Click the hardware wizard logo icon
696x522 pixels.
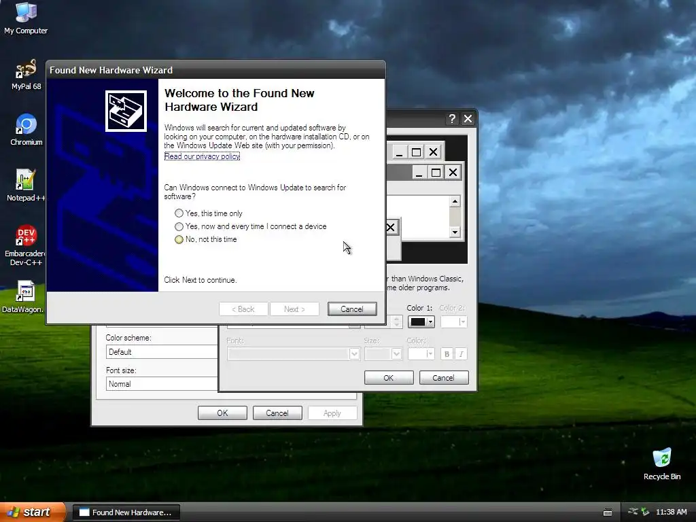126,111
